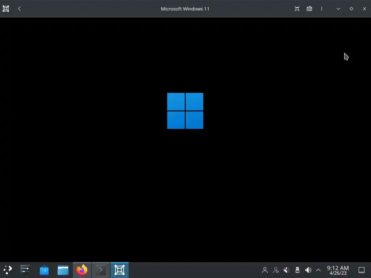This screenshot has height=278, width=371.
Task: Open the Konsole terminal from taskbar
Action: 101,270
